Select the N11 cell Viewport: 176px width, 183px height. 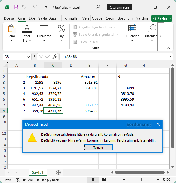[125, 77]
